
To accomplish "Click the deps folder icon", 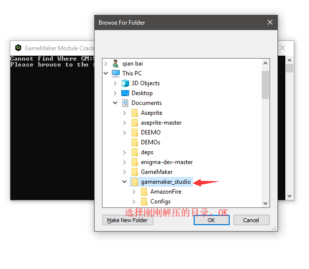I will [135, 152].
